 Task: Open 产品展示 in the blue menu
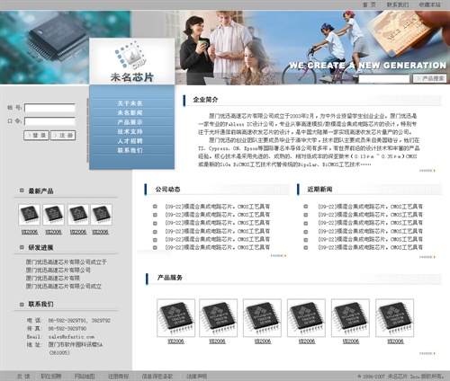pos(130,122)
